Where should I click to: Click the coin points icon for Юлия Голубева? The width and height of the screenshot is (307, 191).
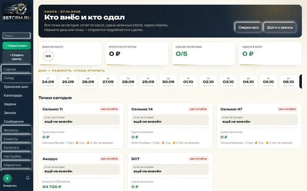174,143
